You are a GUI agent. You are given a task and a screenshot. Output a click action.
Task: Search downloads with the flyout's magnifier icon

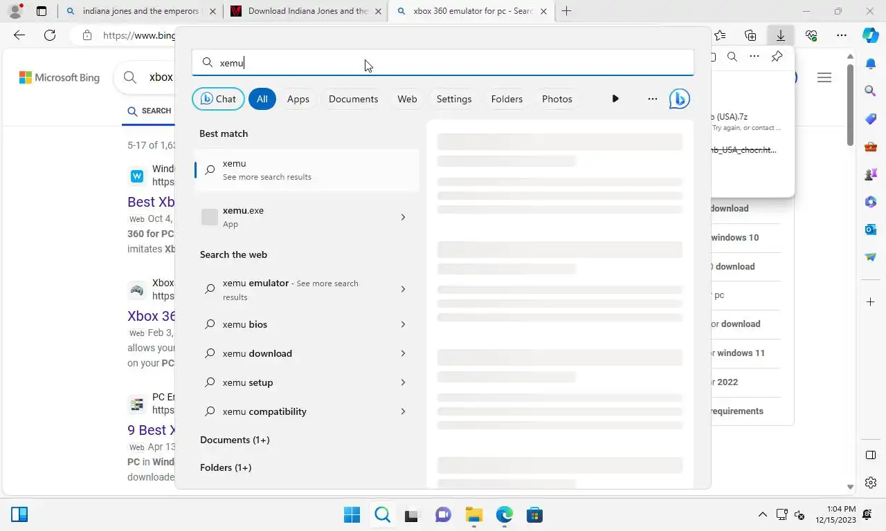(x=732, y=57)
